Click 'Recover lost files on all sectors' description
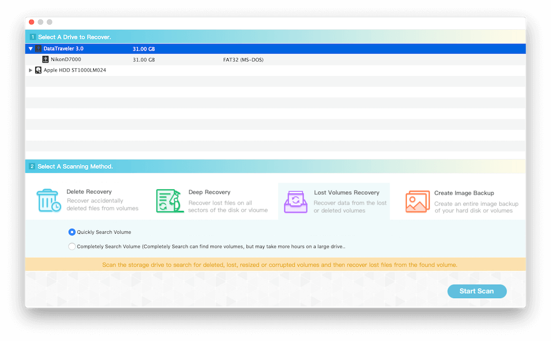551x341 pixels. click(228, 207)
